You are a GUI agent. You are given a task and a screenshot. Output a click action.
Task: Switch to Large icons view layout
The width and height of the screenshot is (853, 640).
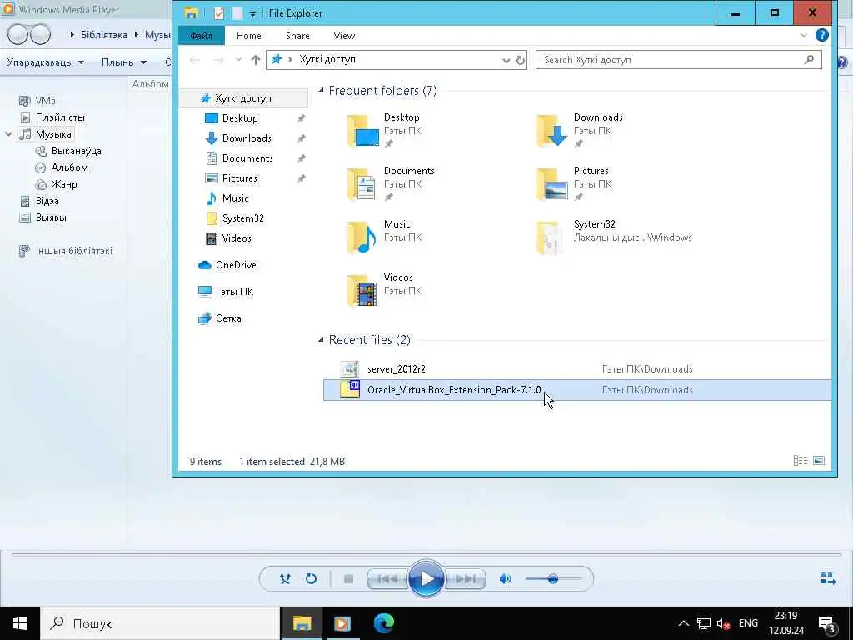pos(819,461)
